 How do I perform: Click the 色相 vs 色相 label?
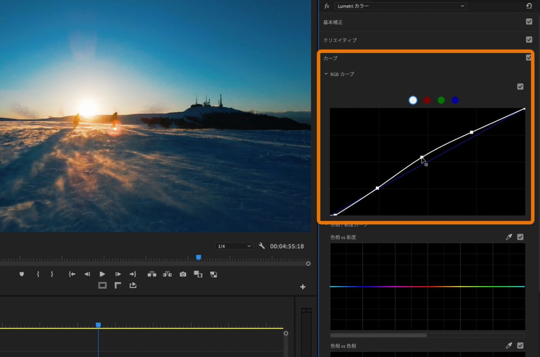(x=343, y=346)
